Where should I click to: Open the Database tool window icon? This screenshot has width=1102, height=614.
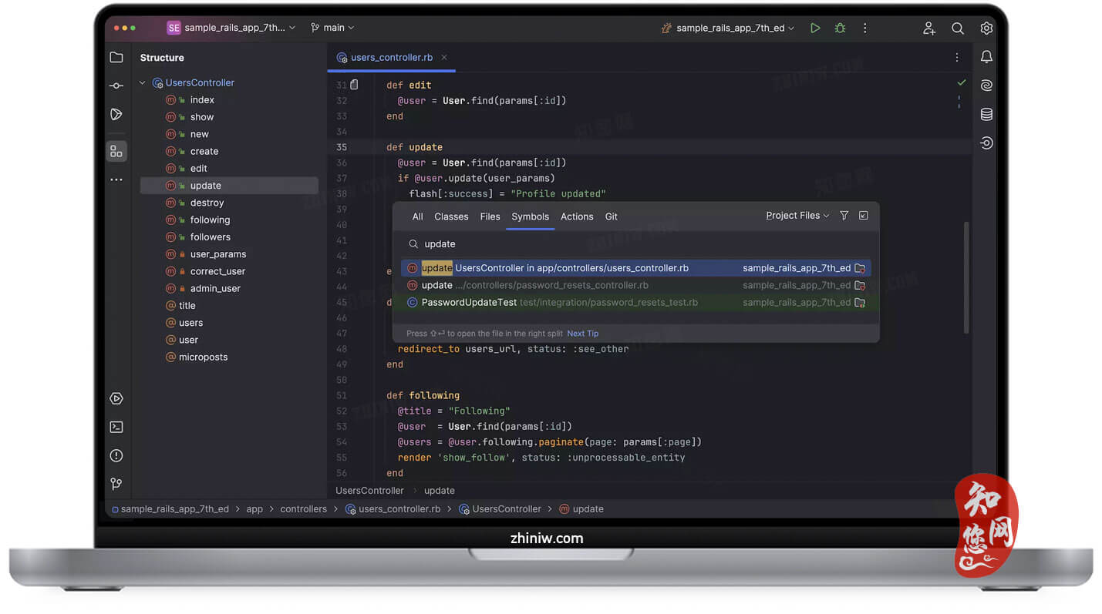tap(986, 114)
